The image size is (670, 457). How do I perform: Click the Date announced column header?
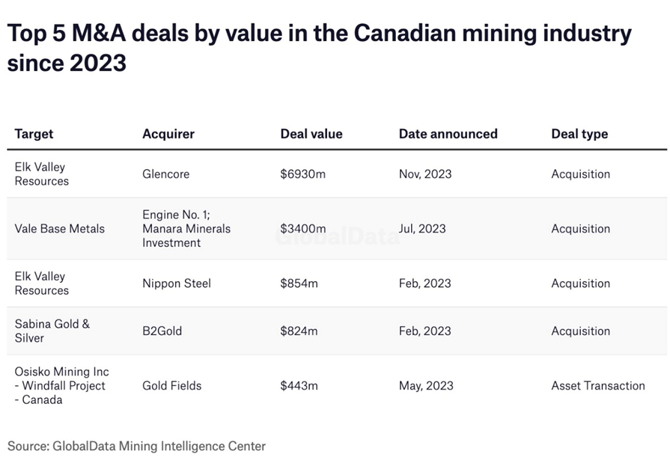(448, 134)
